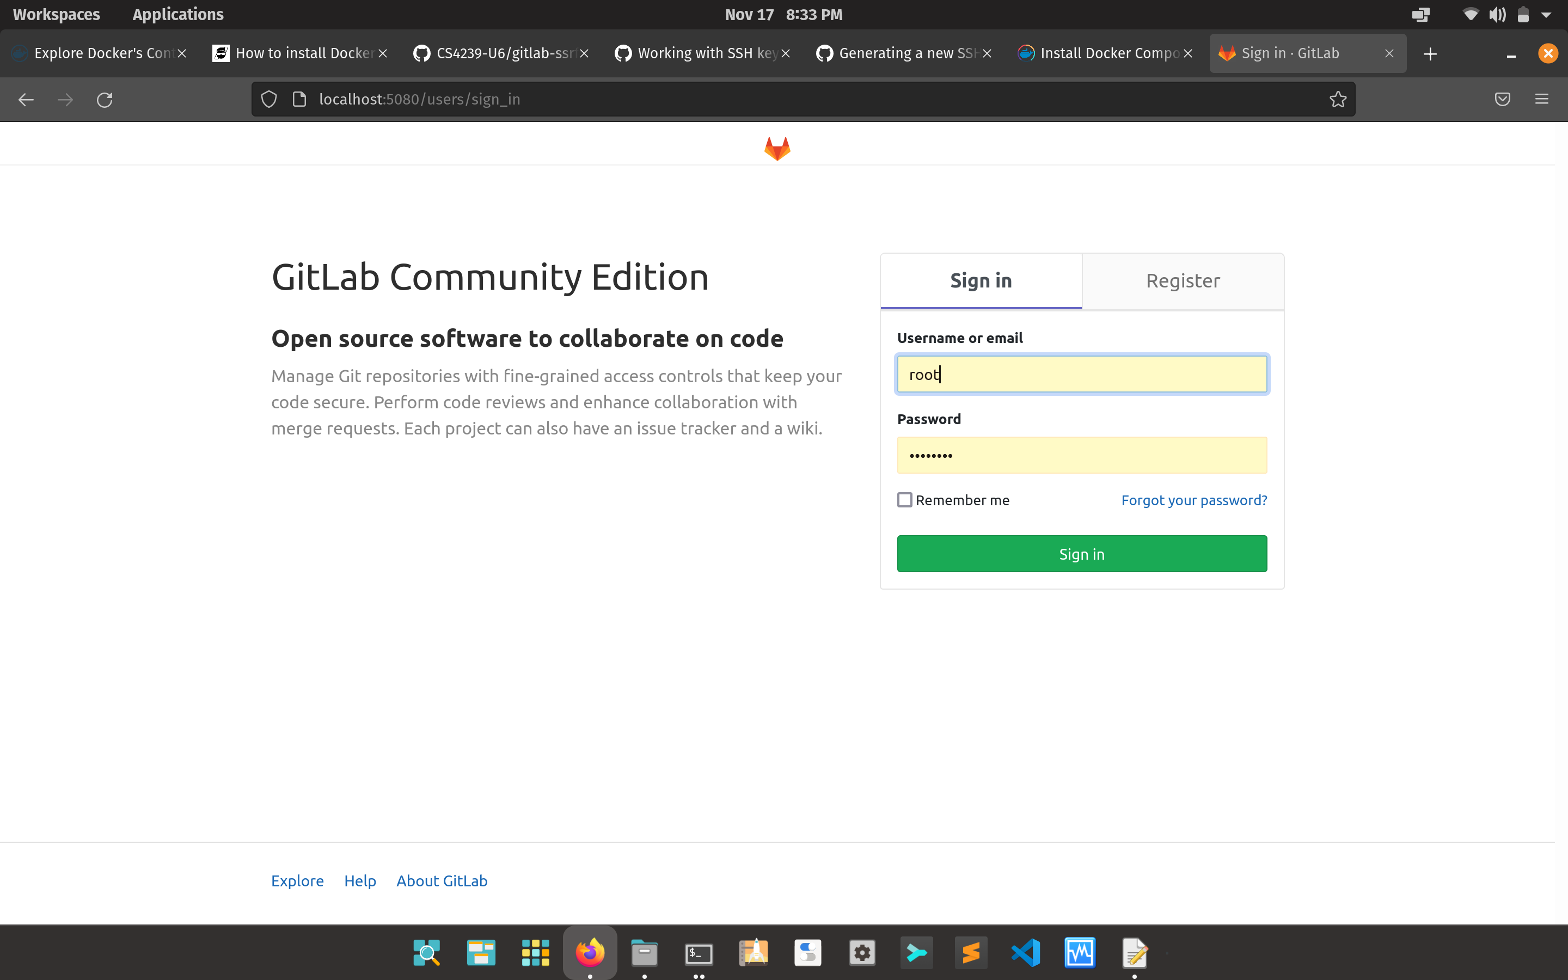This screenshot has width=1568, height=980.
Task: Click the Firefox icon in dock
Action: click(x=590, y=952)
